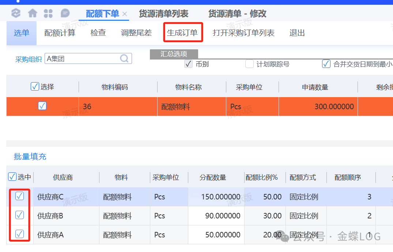Enable the 计划跟踪号 checkbox
Viewport: 393px width, 252px height.
pyautogui.click(x=249, y=64)
